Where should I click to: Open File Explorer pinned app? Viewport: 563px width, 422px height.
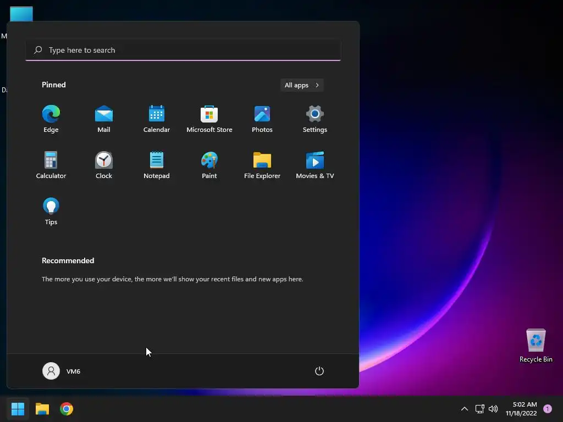click(x=262, y=165)
